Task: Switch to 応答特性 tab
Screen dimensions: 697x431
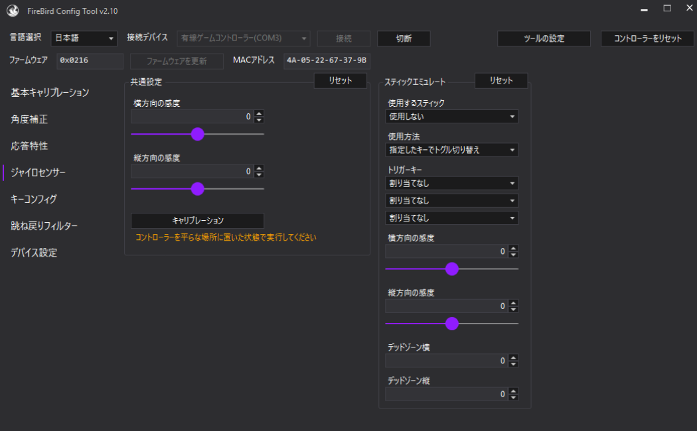Action: (29, 146)
